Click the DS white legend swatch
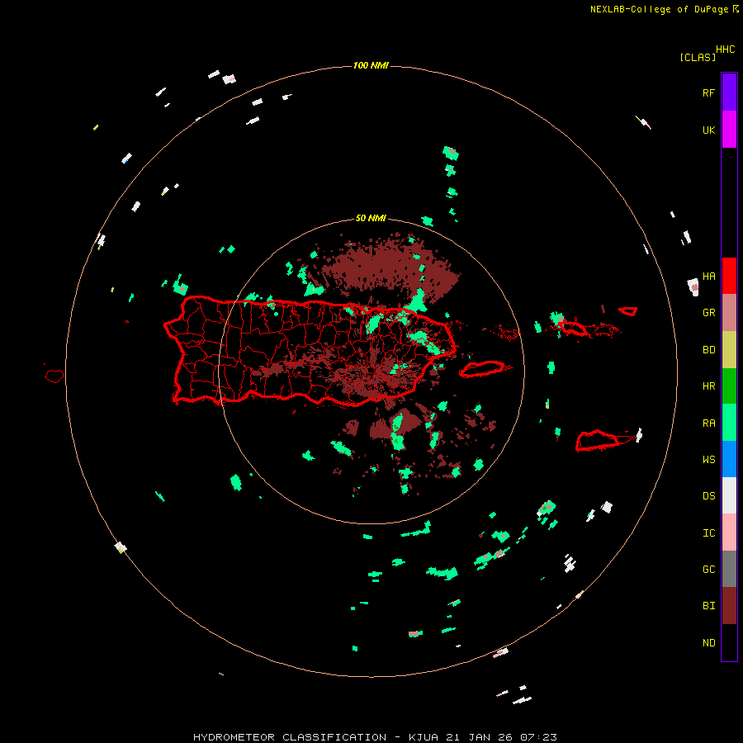Viewport: 743px width, 743px height. [729, 495]
